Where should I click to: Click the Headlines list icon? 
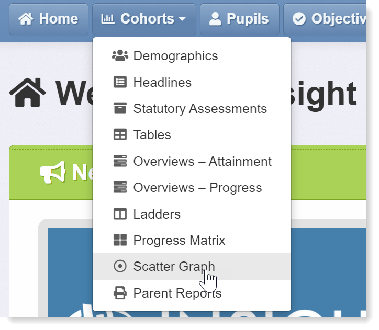[x=120, y=82]
